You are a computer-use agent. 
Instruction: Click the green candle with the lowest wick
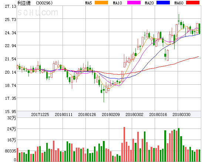click(104, 94)
